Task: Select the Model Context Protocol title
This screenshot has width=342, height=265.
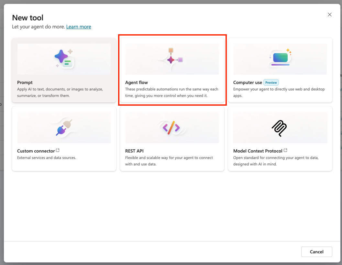Action: click(258, 151)
